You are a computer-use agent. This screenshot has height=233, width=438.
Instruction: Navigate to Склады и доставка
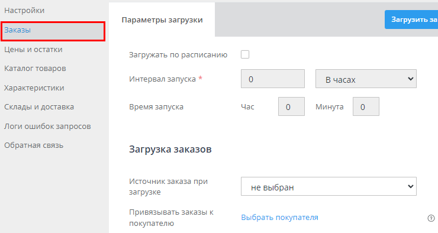39,107
